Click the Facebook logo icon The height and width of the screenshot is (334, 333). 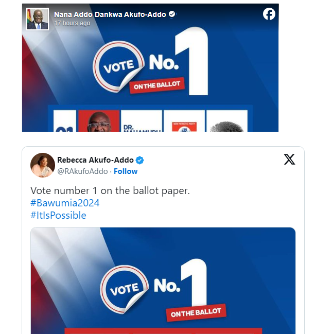pyautogui.click(x=269, y=14)
